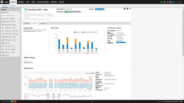Click the green test status badge
184x103 pixels.
tap(66, 12)
